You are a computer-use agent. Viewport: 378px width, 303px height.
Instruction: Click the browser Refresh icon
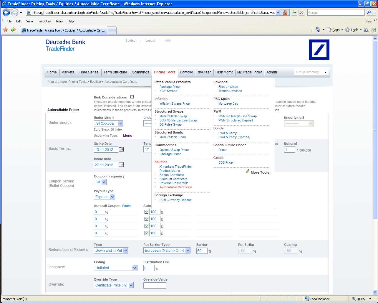pyautogui.click(x=294, y=12)
